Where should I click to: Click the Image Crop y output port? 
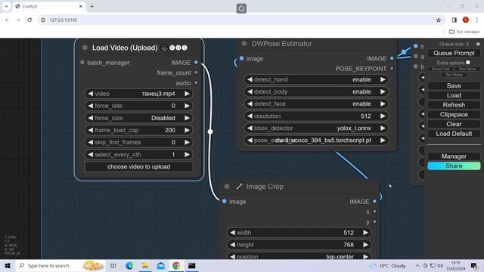click(374, 221)
